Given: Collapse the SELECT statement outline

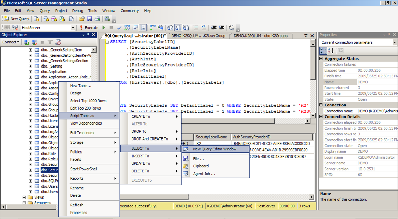Looking at the screenshot, I should [107, 42].
